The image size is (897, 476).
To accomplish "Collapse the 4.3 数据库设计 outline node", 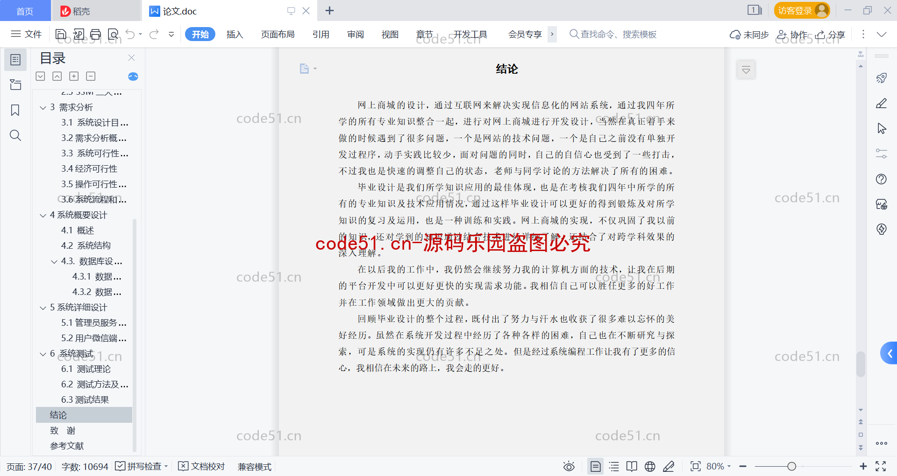I will 54,262.
